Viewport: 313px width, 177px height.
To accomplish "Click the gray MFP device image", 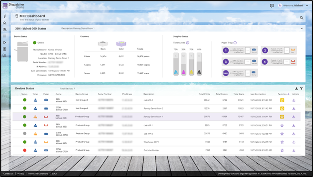I will click(x=21, y=51).
